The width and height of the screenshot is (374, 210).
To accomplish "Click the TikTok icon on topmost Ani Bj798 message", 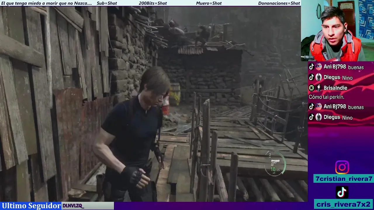I will tap(311, 67).
